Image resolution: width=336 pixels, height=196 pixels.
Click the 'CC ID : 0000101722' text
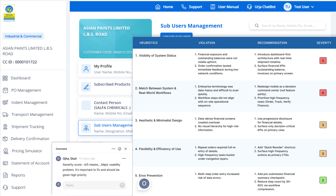[x=20, y=62]
